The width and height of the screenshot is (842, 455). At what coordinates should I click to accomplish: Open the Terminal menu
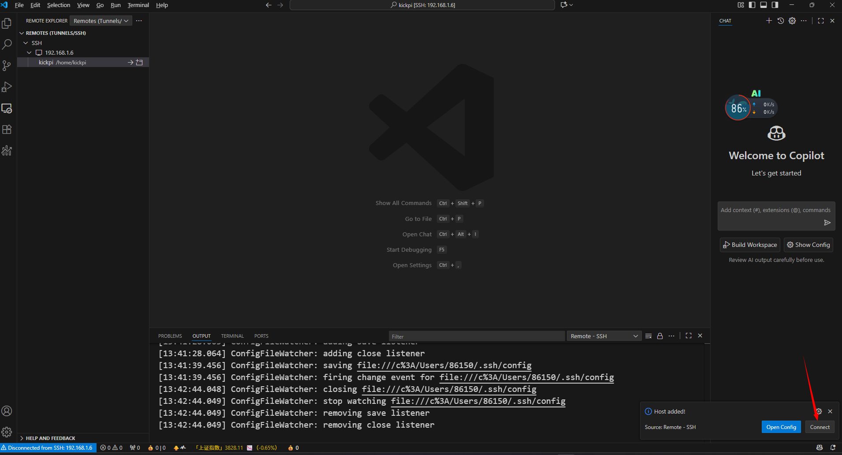[x=138, y=5]
